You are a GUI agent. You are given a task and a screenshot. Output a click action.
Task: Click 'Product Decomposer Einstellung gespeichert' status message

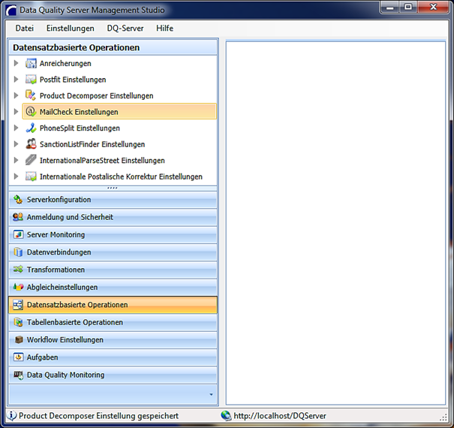coord(99,416)
